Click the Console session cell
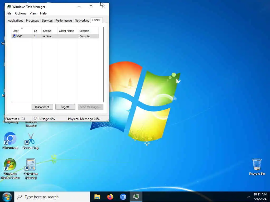This screenshot has height=202, width=270. point(84,36)
